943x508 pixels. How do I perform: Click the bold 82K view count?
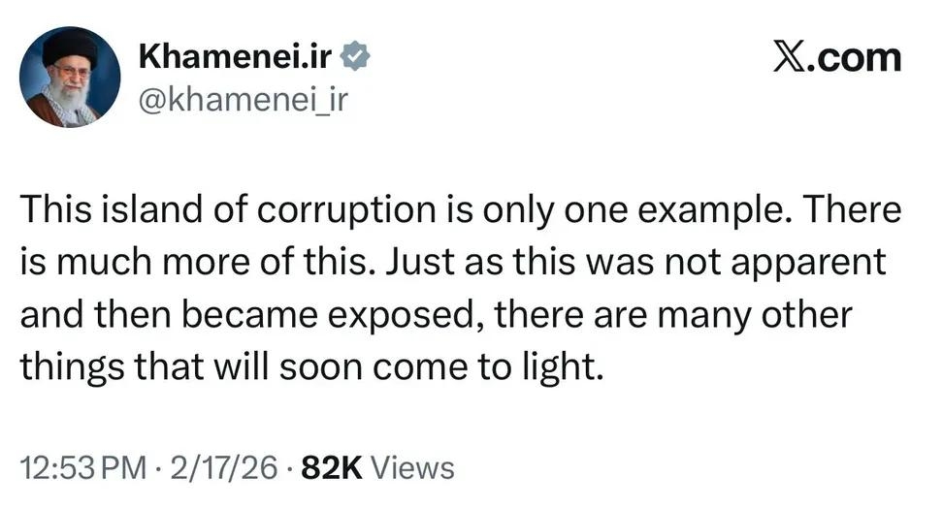[x=332, y=469]
